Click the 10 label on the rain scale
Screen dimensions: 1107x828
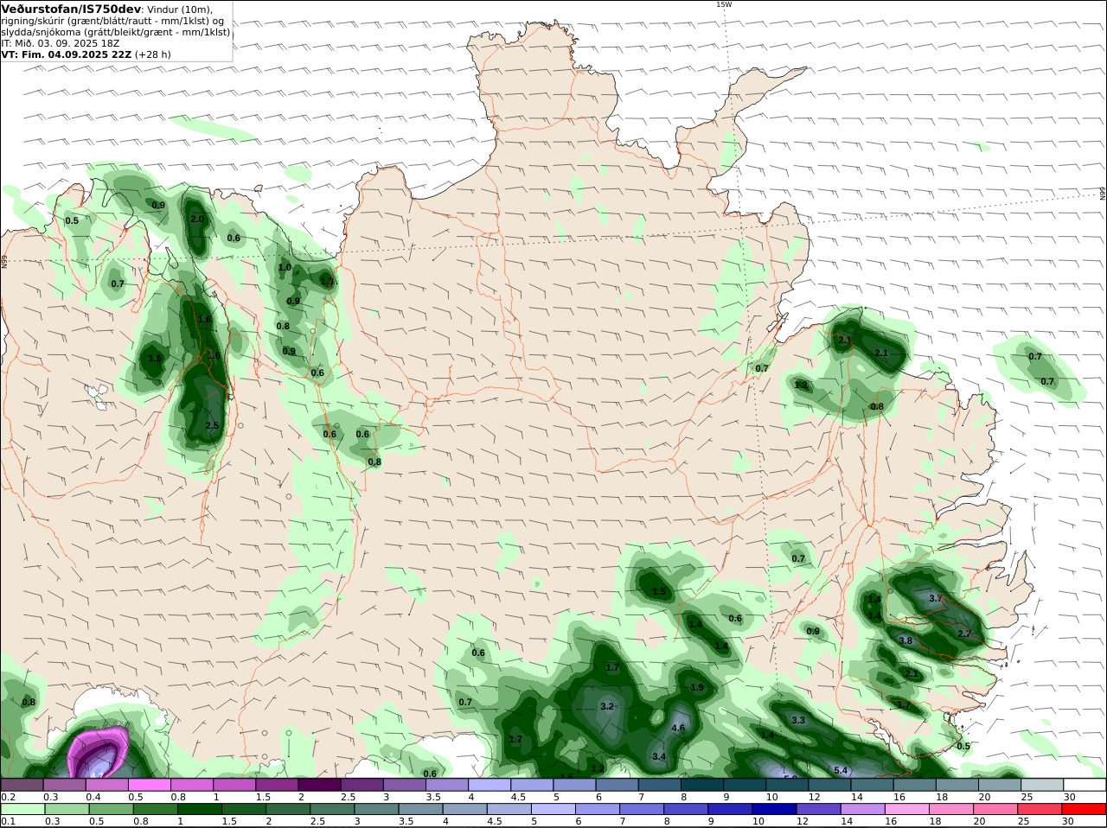click(x=758, y=821)
